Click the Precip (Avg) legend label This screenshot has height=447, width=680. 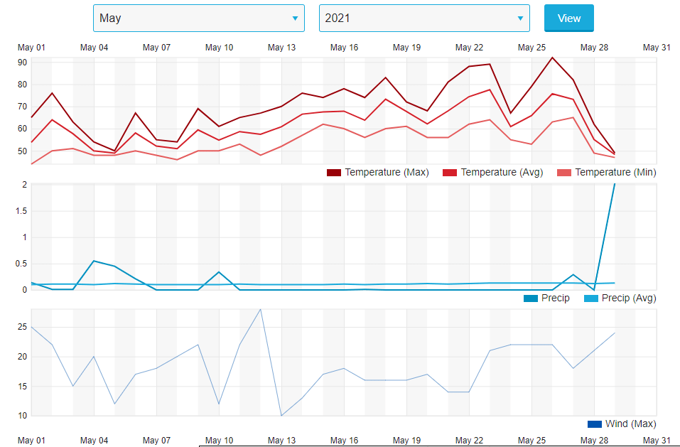pyautogui.click(x=628, y=298)
